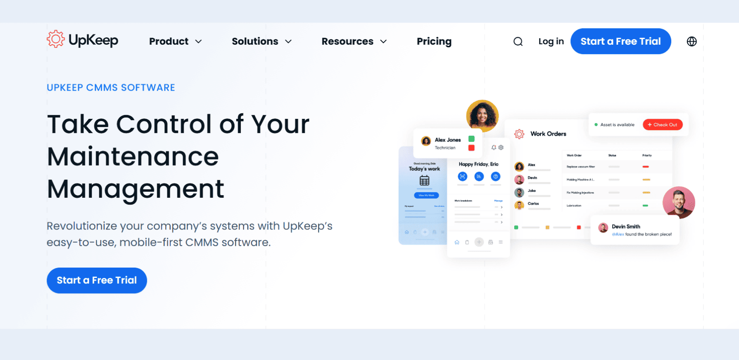This screenshot has height=360, width=739.
Task: Click the hamburger menu icon in white mockup
Action: [501, 242]
